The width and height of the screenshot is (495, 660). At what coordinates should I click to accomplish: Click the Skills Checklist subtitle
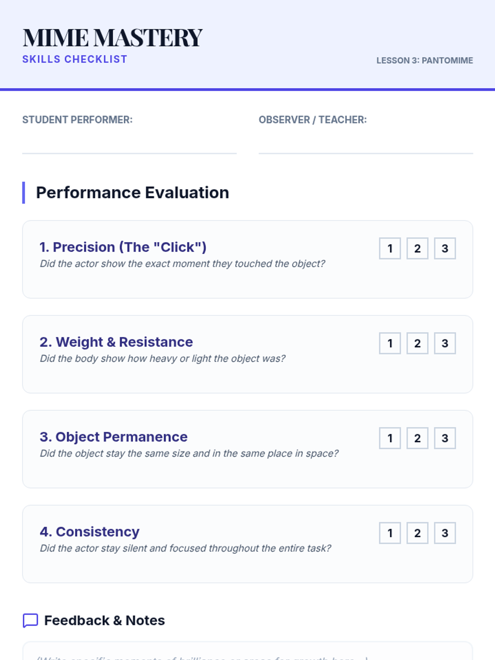coord(75,59)
